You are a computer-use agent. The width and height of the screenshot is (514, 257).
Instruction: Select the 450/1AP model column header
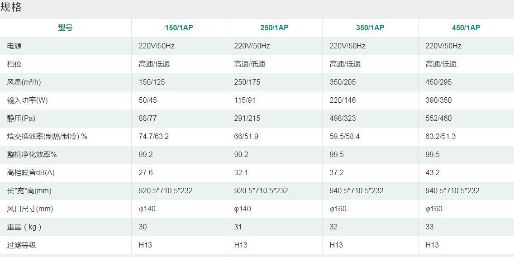(x=466, y=28)
